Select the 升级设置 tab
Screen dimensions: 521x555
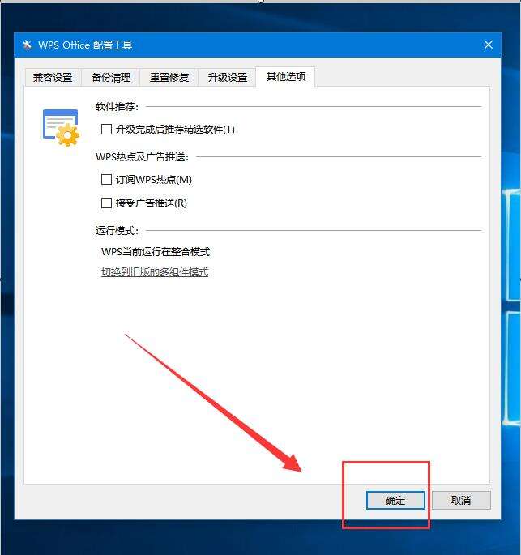click(227, 77)
